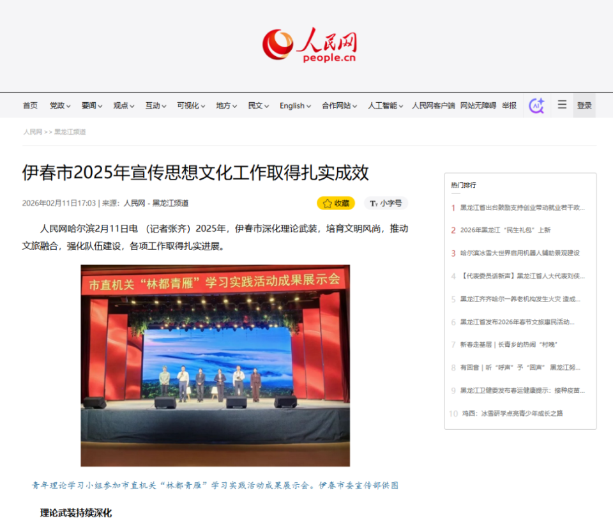Open the AI search assistant icon
The image size is (613, 525).
click(536, 105)
